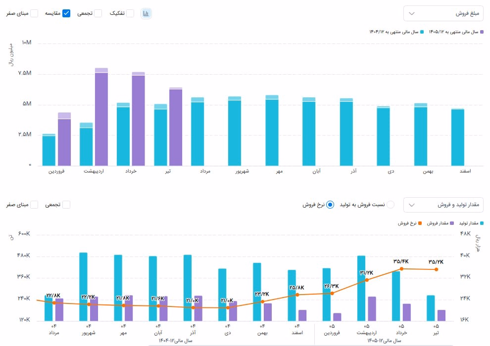Click the ۶۰۰K left-axis label
This screenshot has height=346, width=490.
pos(24,234)
